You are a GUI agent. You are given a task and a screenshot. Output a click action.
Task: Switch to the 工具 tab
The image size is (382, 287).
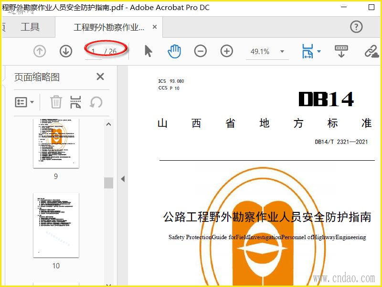coord(30,27)
